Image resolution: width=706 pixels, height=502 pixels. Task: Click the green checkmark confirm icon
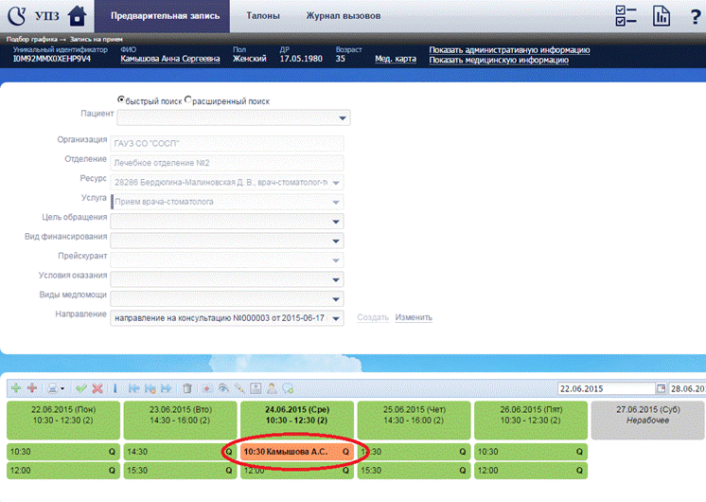click(x=81, y=388)
